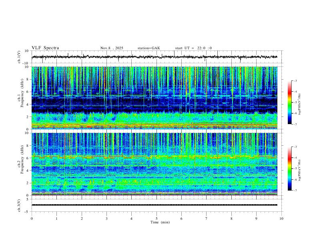Click the "2" kHz tick on ch.2 frequency axis
This screenshot has height=245, width=317.
[x=28, y=183]
